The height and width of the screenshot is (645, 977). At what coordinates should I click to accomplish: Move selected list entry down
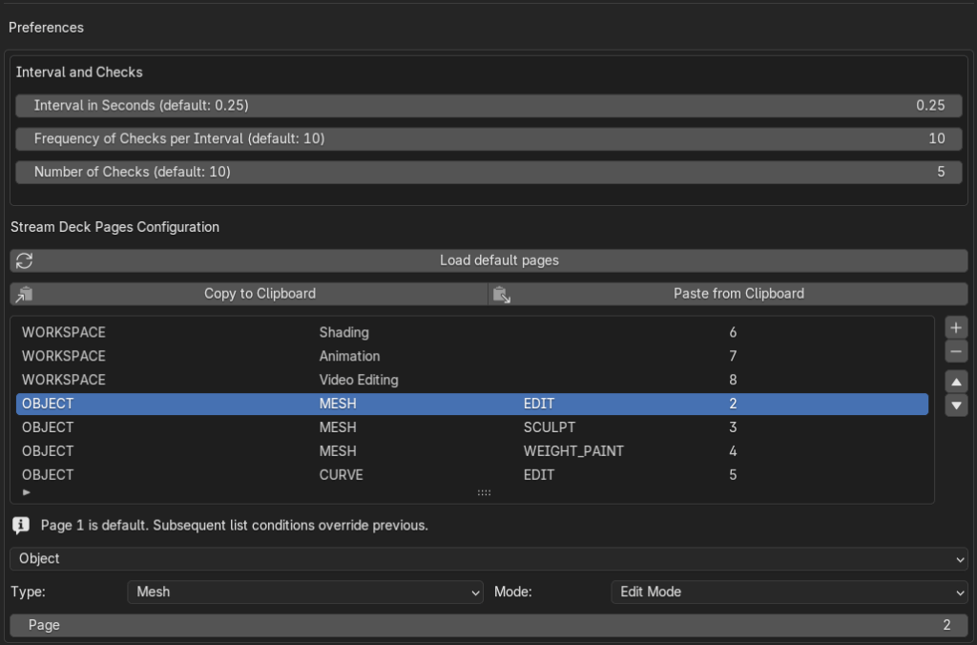click(956, 406)
